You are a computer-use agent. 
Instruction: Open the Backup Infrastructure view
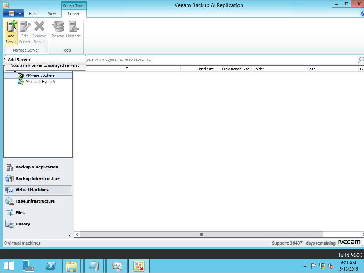38,178
